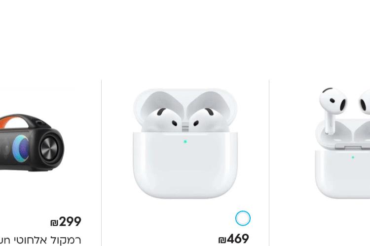Click the colorful LED ring on speaker
The image size is (370, 246).
pos(21,148)
